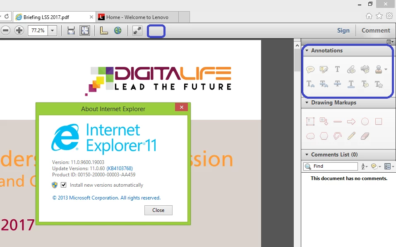This screenshot has width=396, height=247.
Task: Open favorites with the star icon
Action: pyautogui.click(x=379, y=16)
